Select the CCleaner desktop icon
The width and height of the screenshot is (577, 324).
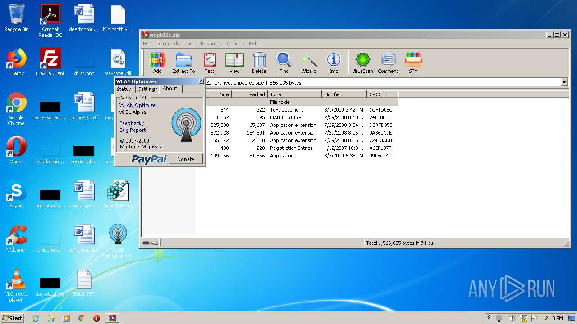16,238
